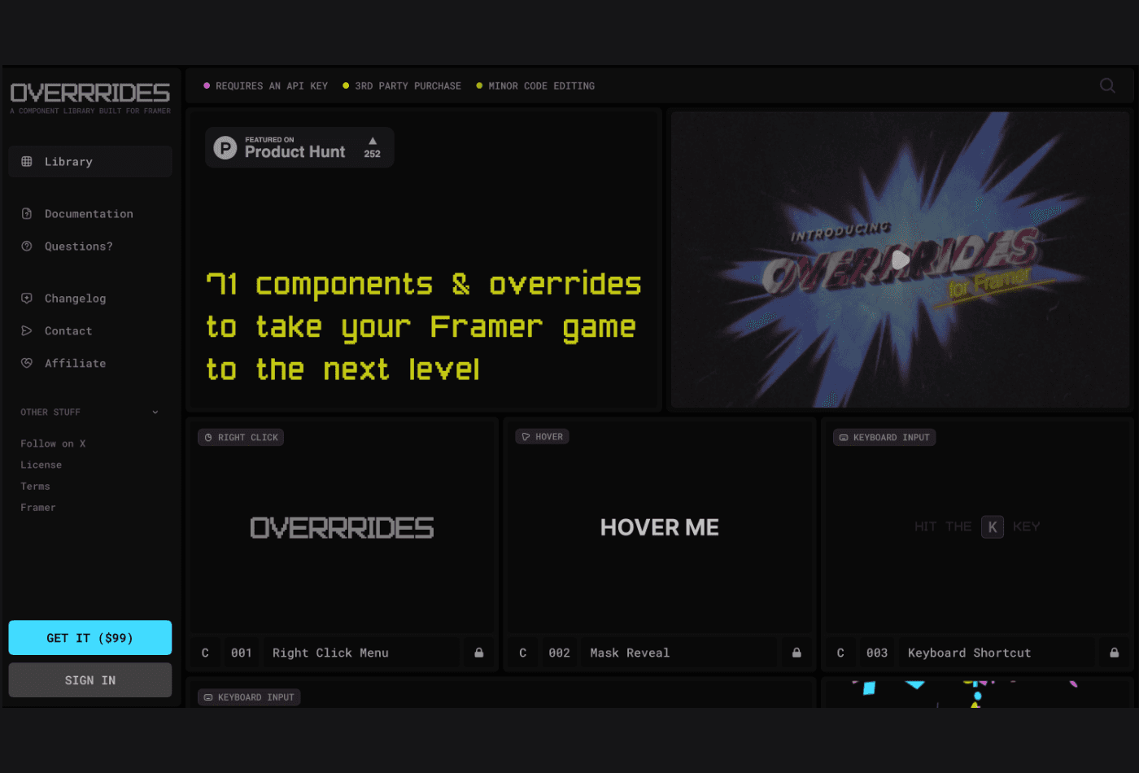Click lock icon on Keyboard Shortcut
The image size is (1139, 773).
tap(1114, 653)
